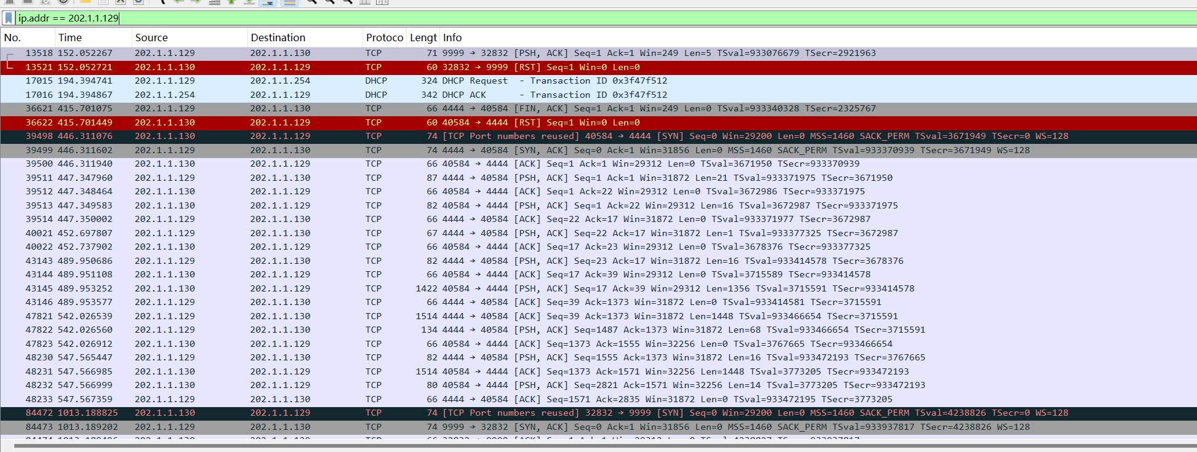
Task: Select SYN, ACK packet 39499
Action: click(598, 150)
